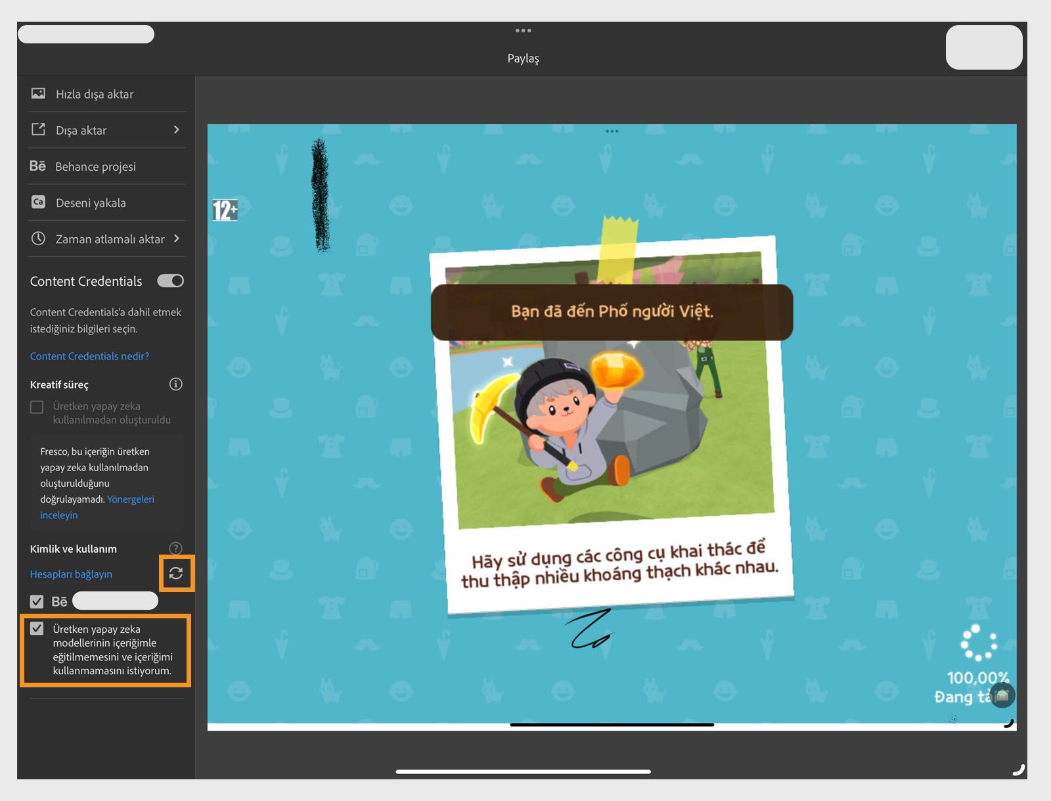1051x801 pixels.
Task: Choose Deseni yakala
Action: click(x=107, y=202)
